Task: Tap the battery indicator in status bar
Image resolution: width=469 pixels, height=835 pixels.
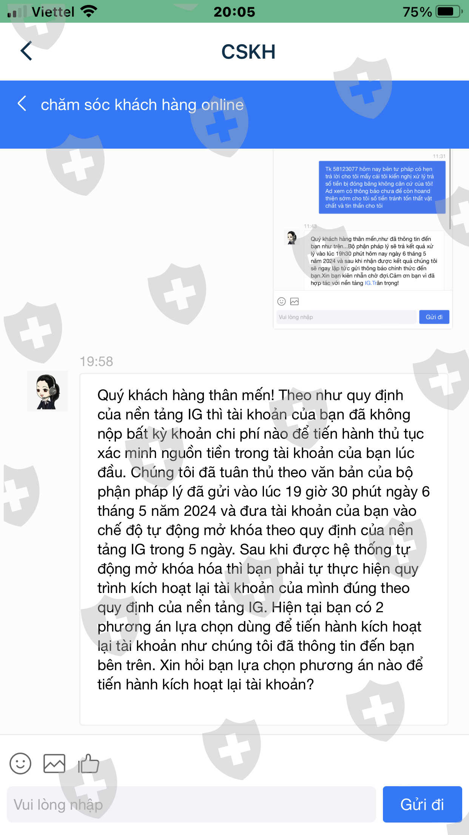Action: 449,12
